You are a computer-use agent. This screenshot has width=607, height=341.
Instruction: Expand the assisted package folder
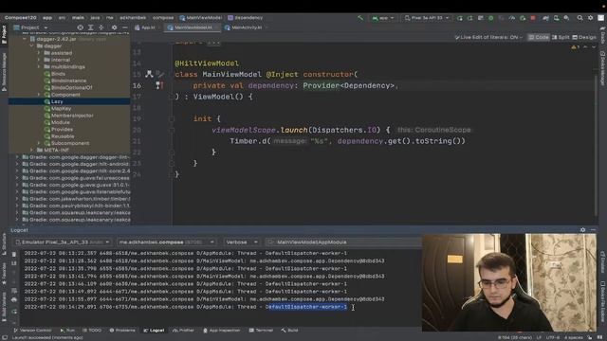tap(39, 53)
